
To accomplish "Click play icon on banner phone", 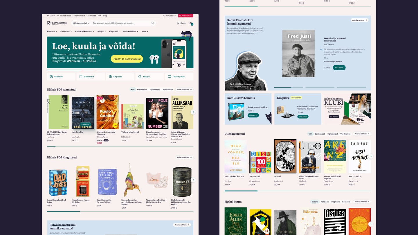I will [179, 65].
